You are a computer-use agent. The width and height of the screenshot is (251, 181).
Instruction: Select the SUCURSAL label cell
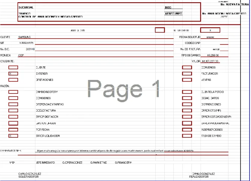[26, 8]
